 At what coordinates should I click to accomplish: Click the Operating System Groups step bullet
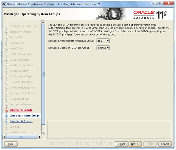tap(6, 116)
